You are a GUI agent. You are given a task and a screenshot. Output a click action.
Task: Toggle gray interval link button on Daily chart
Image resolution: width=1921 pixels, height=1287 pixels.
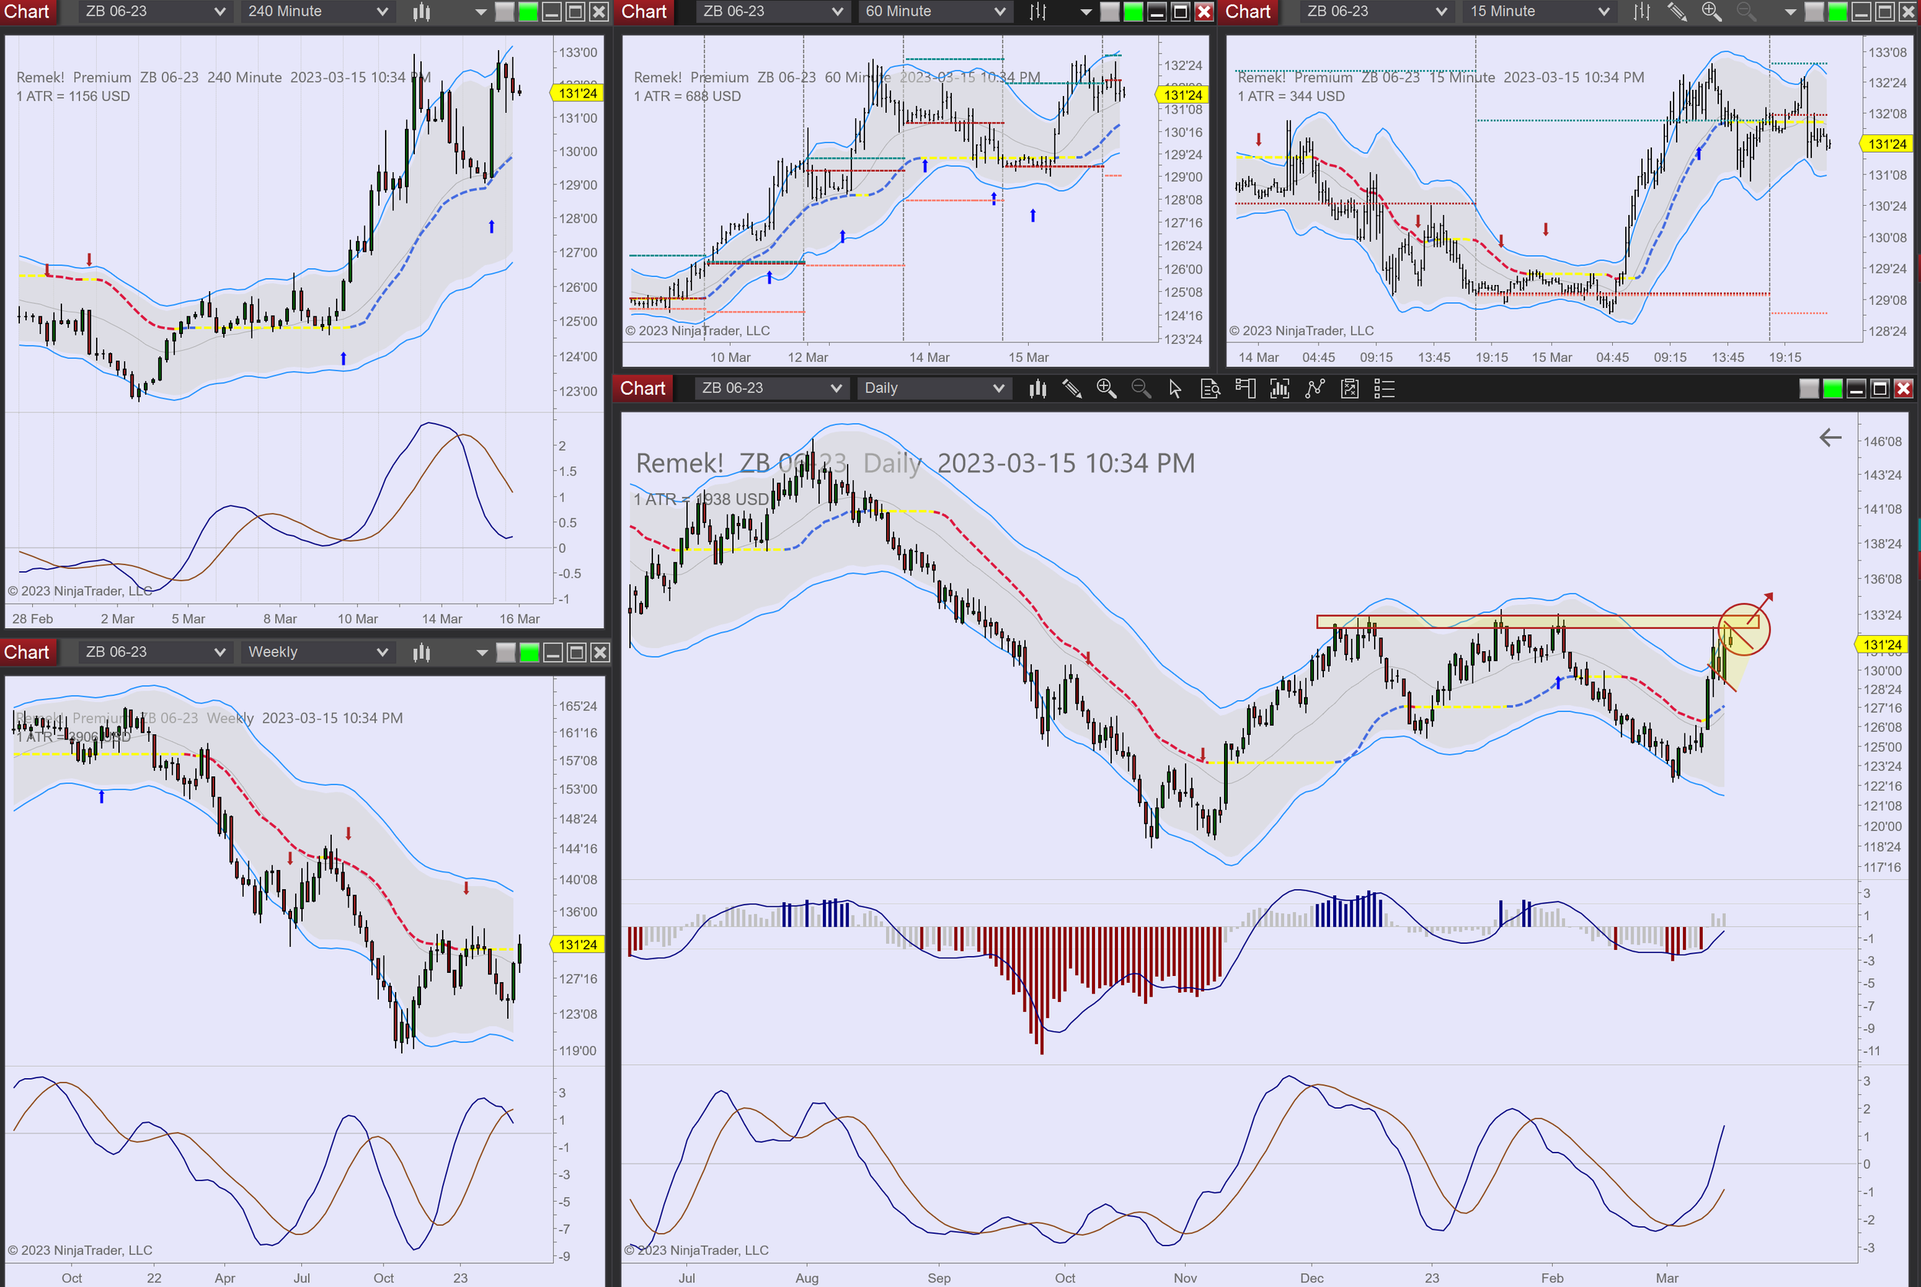point(1809,389)
